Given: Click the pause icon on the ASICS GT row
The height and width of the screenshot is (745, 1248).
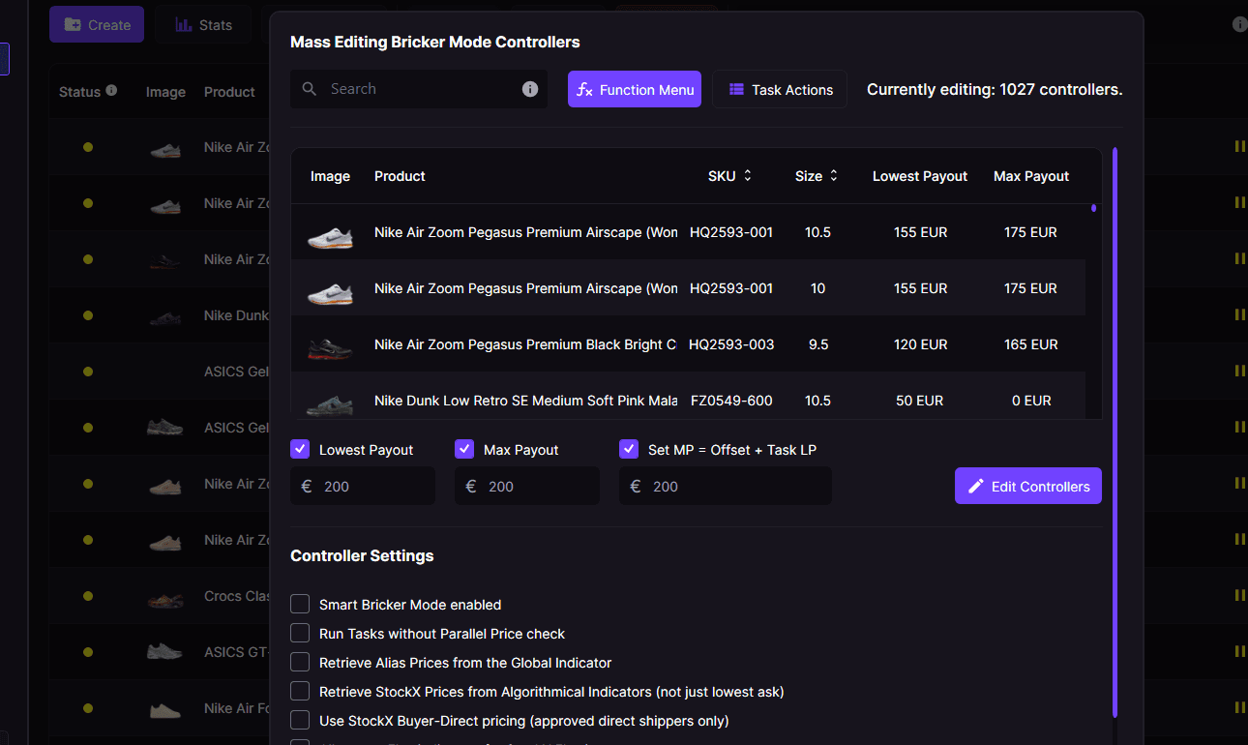Looking at the screenshot, I should pos(1239,651).
